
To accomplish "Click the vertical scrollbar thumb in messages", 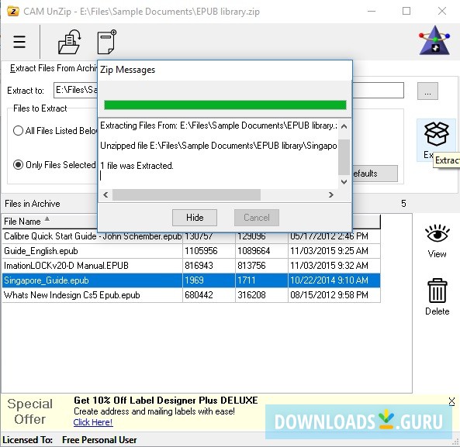I will [x=344, y=157].
